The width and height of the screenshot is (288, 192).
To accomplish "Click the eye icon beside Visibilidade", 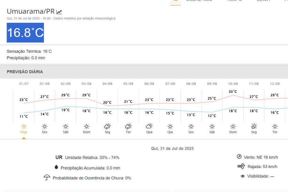I will (x=243, y=176).
